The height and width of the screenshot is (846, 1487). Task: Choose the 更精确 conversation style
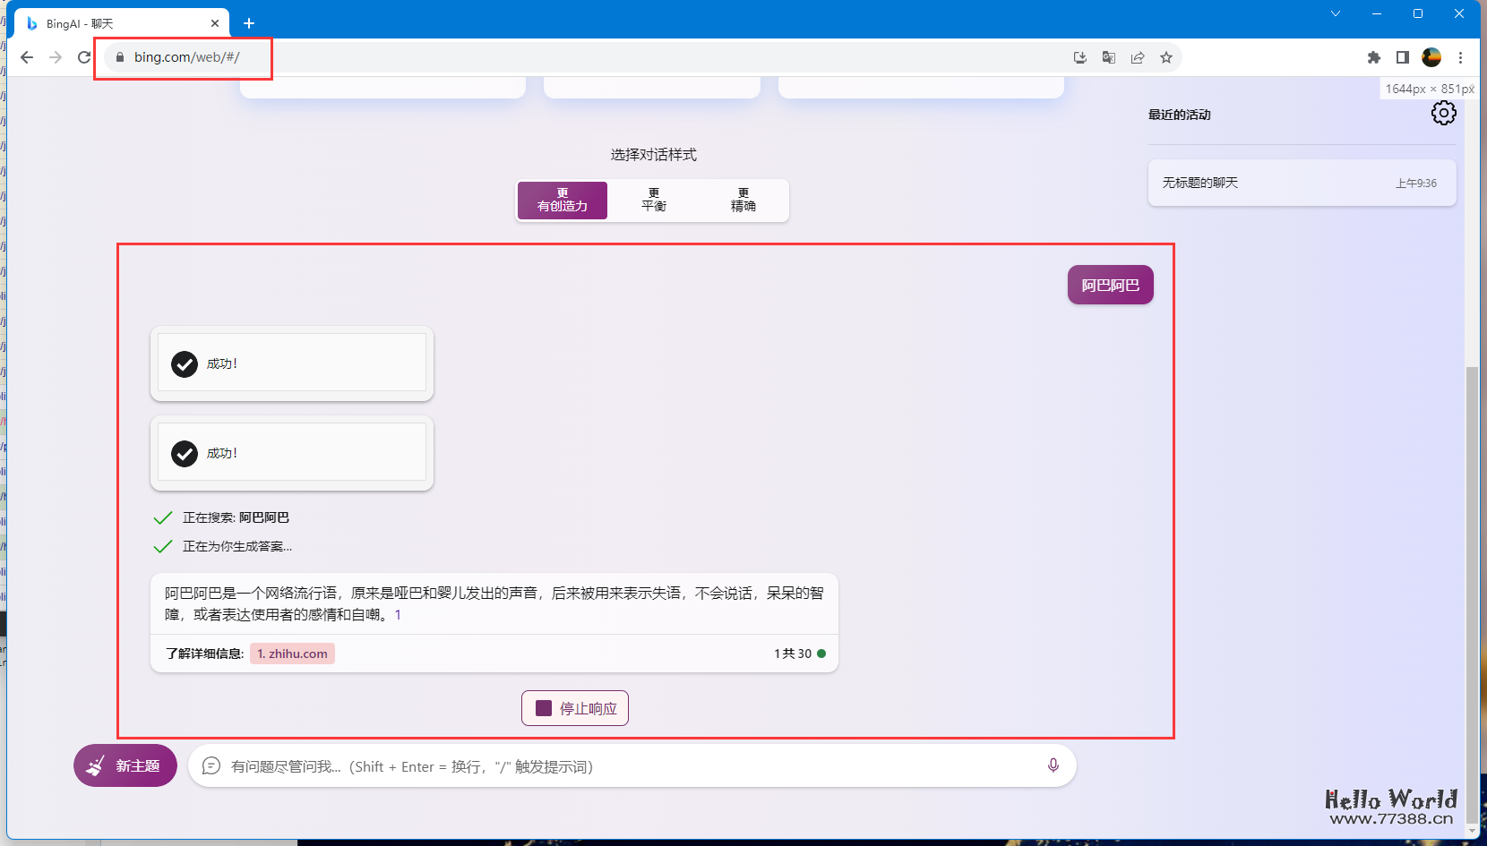(743, 200)
